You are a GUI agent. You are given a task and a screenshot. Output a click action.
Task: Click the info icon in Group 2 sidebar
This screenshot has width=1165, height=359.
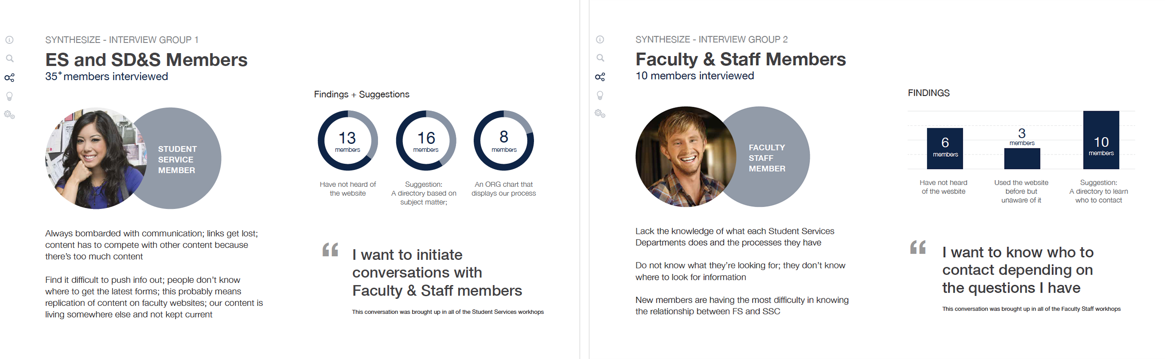coord(600,39)
